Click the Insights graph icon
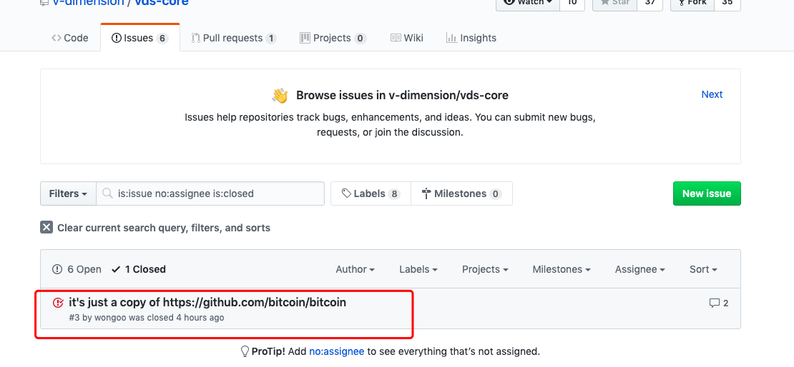 coord(451,38)
